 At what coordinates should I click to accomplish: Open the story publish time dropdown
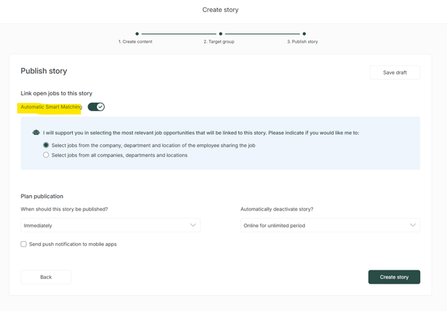coord(110,225)
